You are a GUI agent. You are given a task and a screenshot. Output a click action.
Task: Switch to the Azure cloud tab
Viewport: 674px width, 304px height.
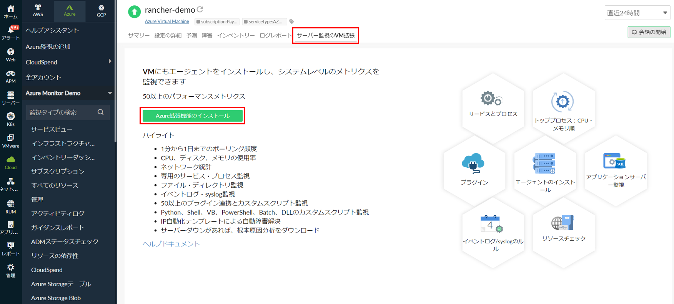[x=70, y=11]
